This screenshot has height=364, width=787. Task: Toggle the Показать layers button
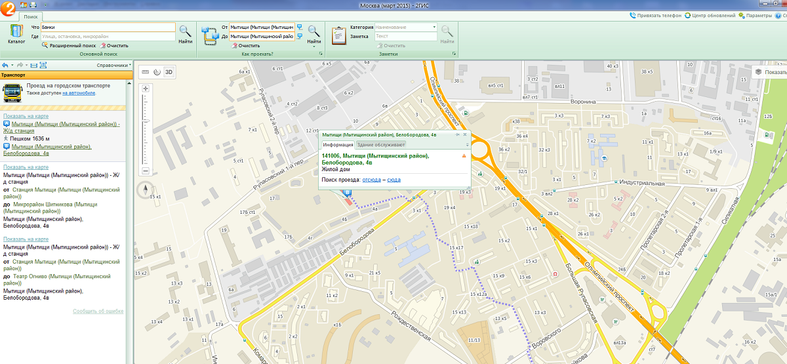770,72
